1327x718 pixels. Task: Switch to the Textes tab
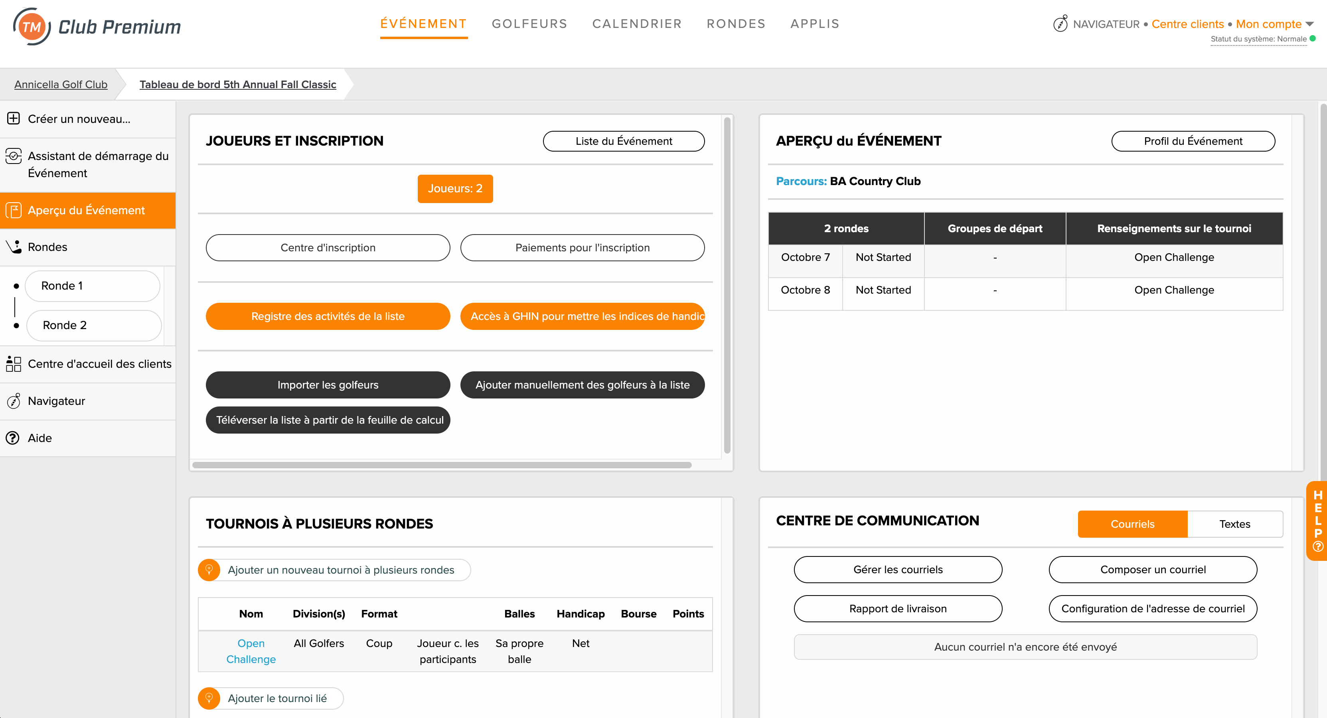[x=1235, y=524]
